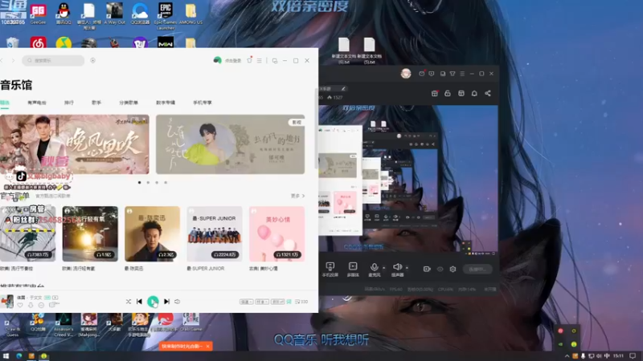The image size is (643, 361).
Task: Switch to the 手机专享 tab
Action: coord(203,103)
